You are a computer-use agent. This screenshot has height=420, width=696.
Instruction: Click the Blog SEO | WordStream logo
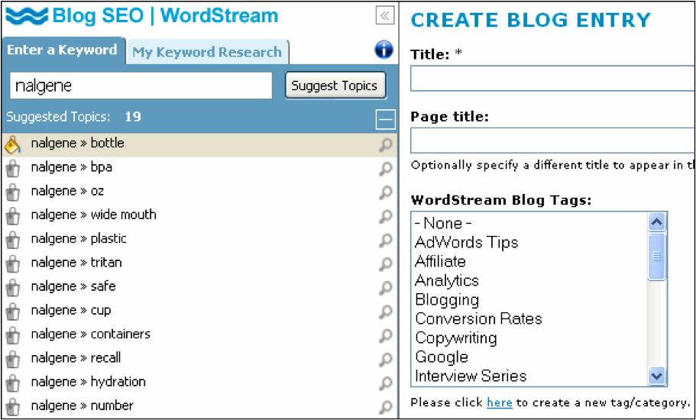pos(142,16)
